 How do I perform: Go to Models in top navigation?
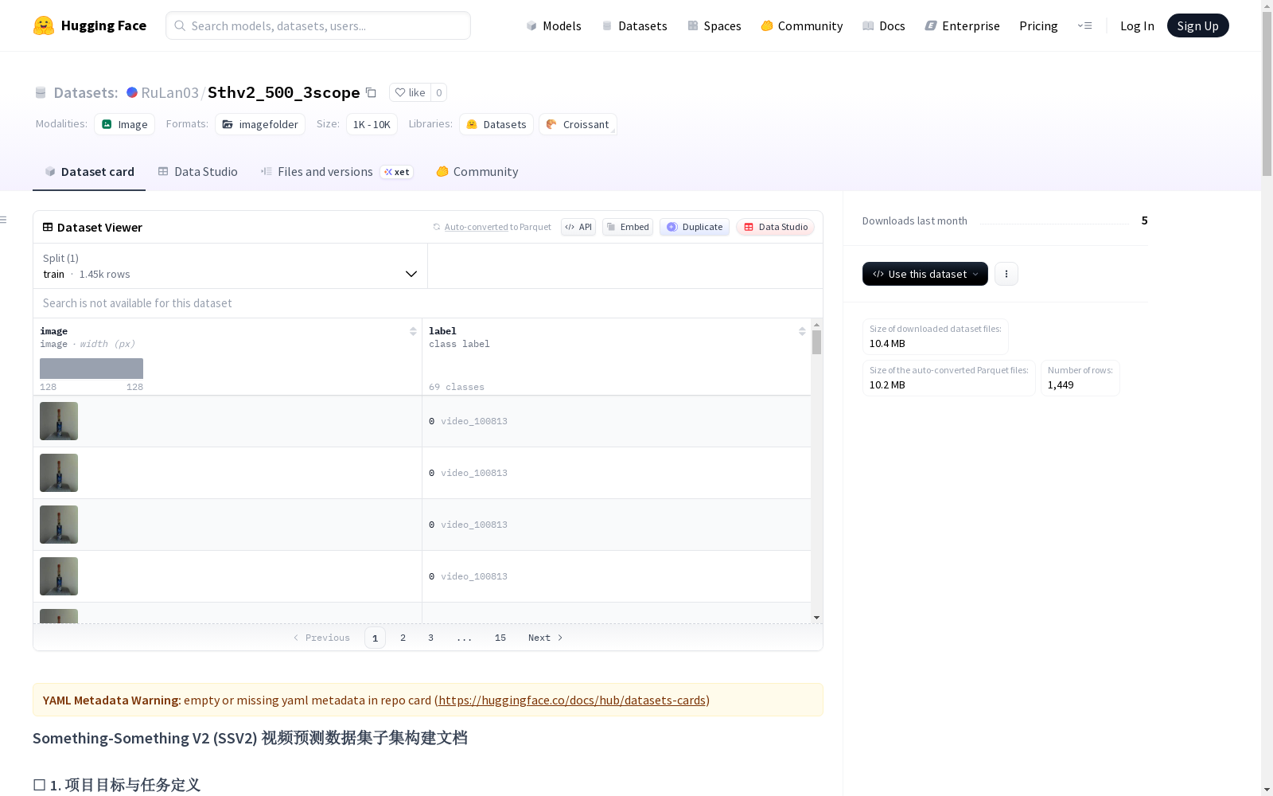[554, 25]
